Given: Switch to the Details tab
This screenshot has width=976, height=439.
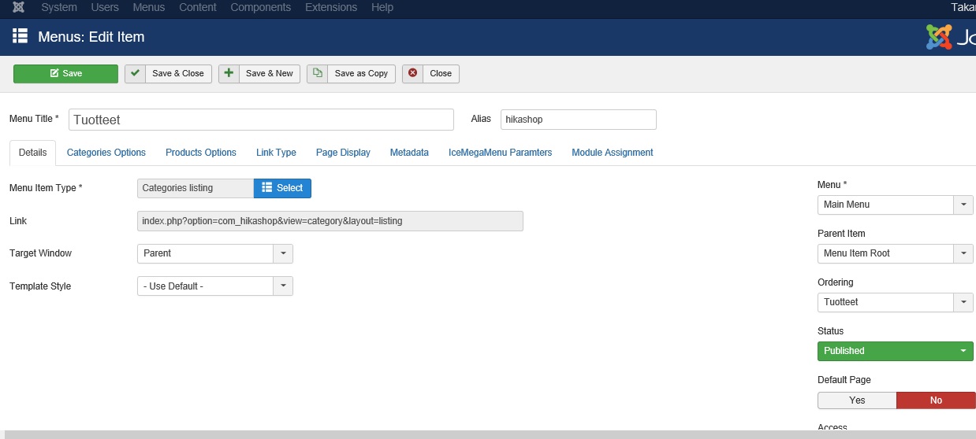Looking at the screenshot, I should tap(32, 153).
